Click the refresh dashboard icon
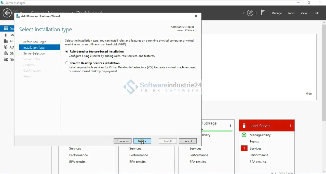 (x=250, y=13)
